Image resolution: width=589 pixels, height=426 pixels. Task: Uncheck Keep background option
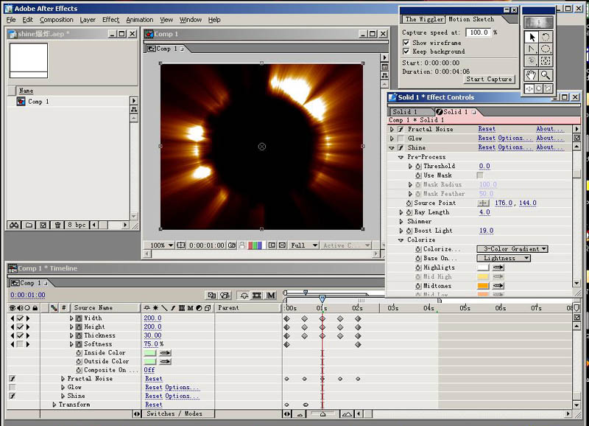[406, 51]
